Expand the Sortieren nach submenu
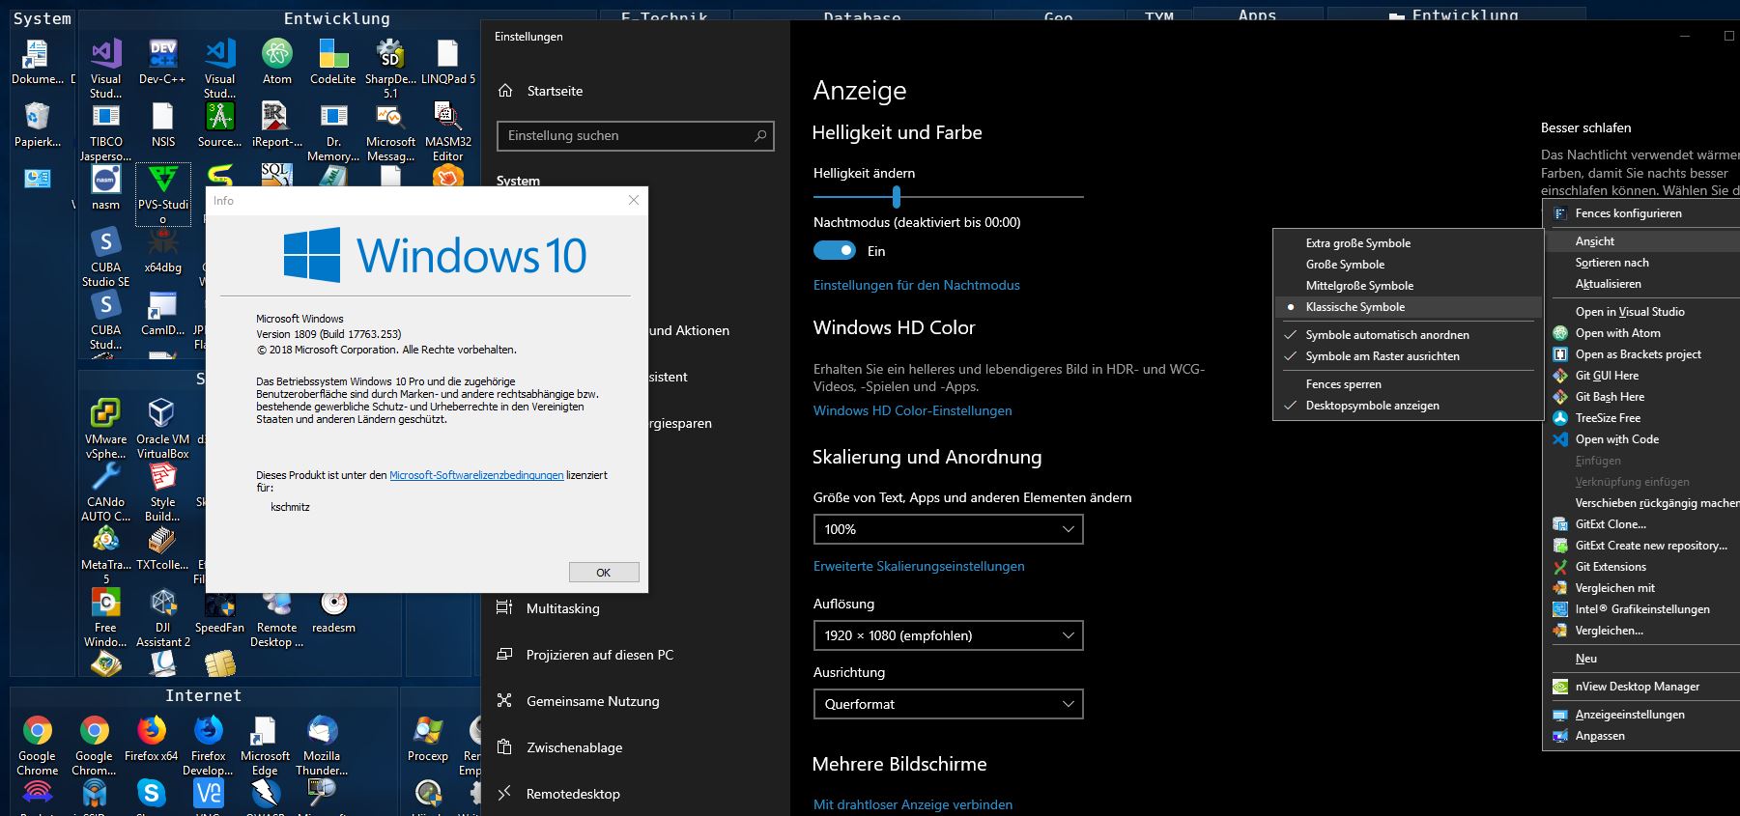This screenshot has height=816, width=1740. tap(1642, 263)
